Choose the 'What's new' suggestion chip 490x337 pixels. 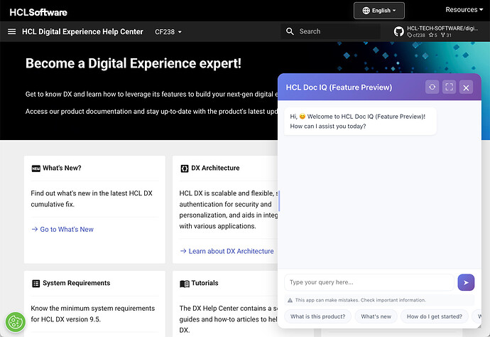(376, 316)
